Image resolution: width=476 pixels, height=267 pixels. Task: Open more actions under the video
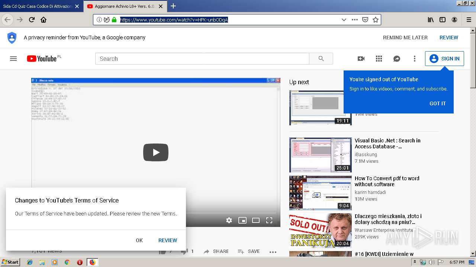tap(273, 252)
